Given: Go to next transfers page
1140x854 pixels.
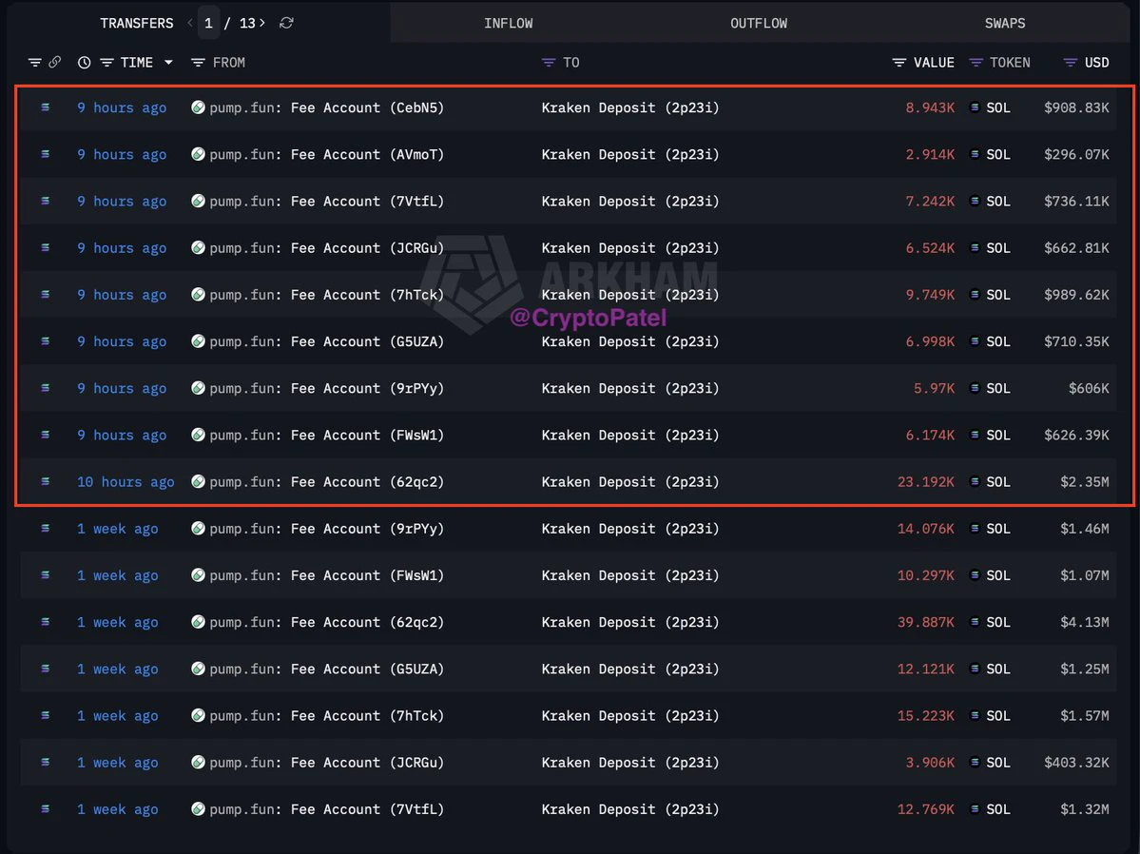Looking at the screenshot, I should click(x=262, y=23).
